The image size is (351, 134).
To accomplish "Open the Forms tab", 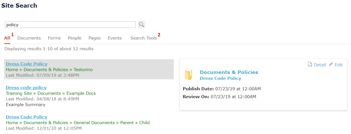I will click(x=54, y=38).
